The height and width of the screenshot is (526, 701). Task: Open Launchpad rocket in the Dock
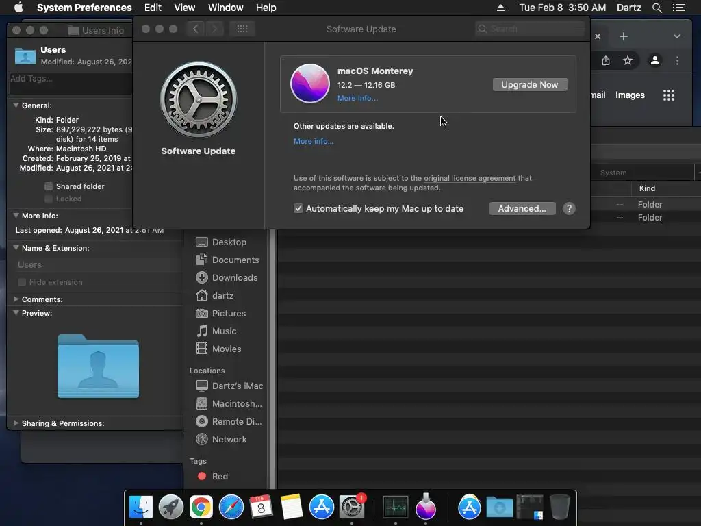click(170, 508)
